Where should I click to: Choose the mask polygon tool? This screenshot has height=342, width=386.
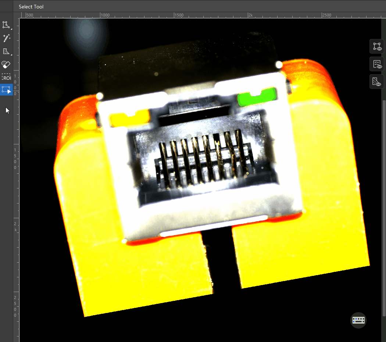pyautogui.click(x=6, y=51)
